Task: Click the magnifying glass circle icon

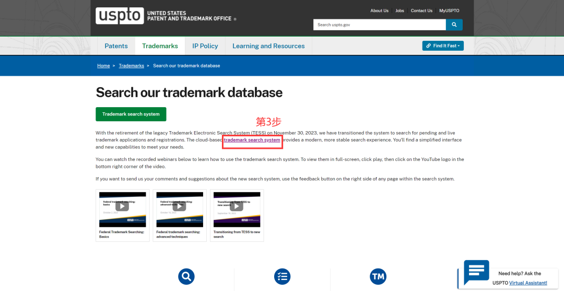Action: click(186, 276)
